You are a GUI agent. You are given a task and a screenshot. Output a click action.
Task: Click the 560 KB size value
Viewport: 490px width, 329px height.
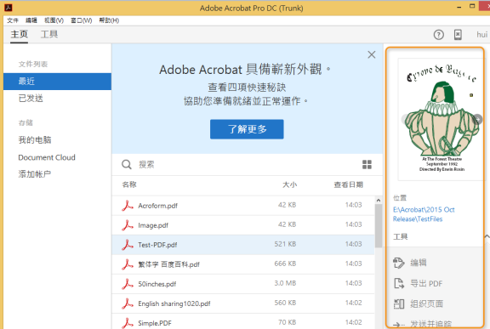pyautogui.click(x=285, y=303)
